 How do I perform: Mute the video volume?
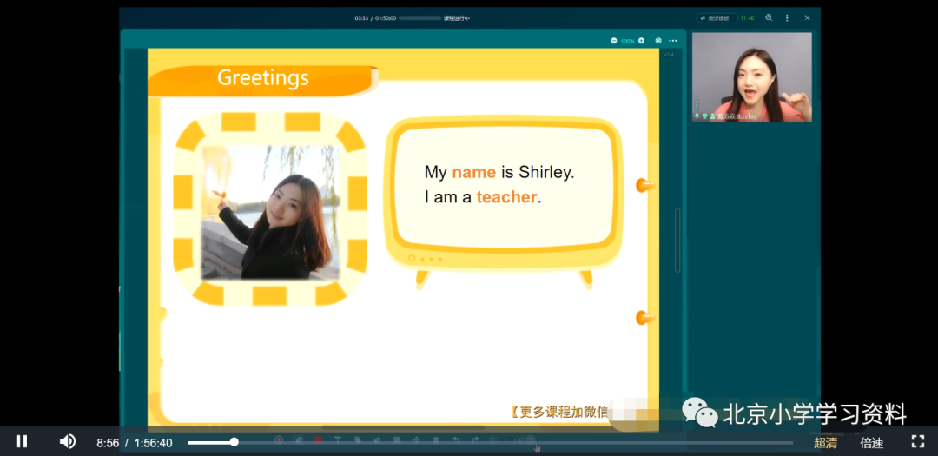pyautogui.click(x=67, y=441)
